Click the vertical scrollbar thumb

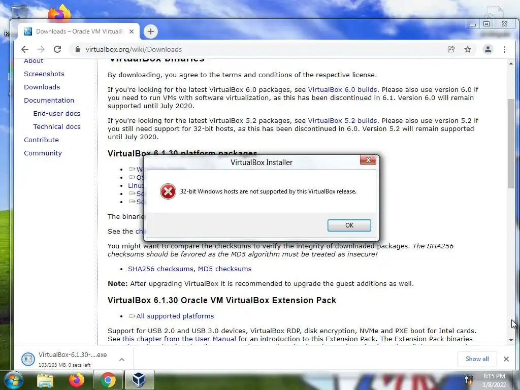(511, 143)
